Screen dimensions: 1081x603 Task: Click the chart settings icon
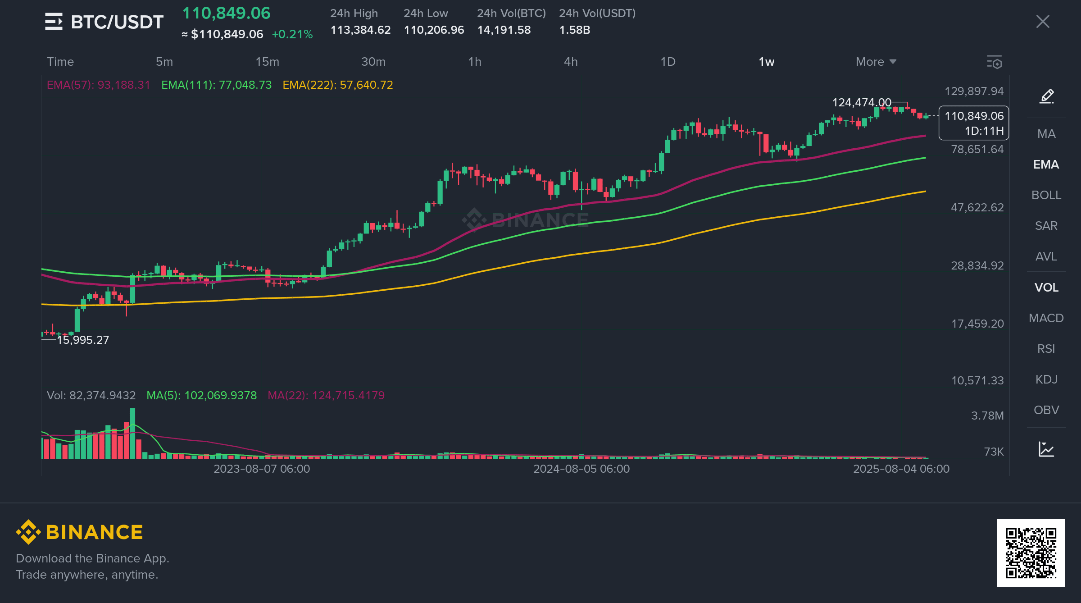[x=994, y=62]
